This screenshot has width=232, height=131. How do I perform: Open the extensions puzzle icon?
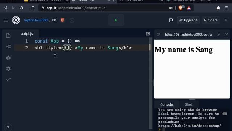(x=218, y=8)
